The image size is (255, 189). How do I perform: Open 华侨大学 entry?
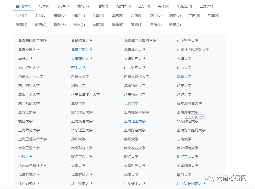[x=131, y=175]
